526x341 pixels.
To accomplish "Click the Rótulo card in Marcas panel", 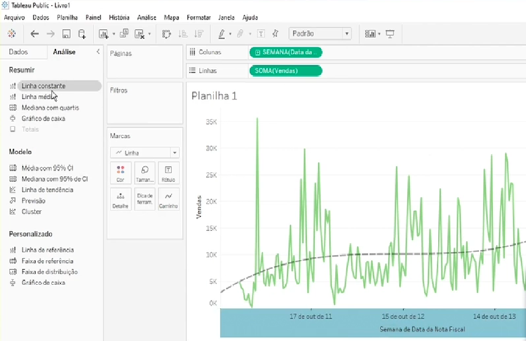I will (168, 172).
